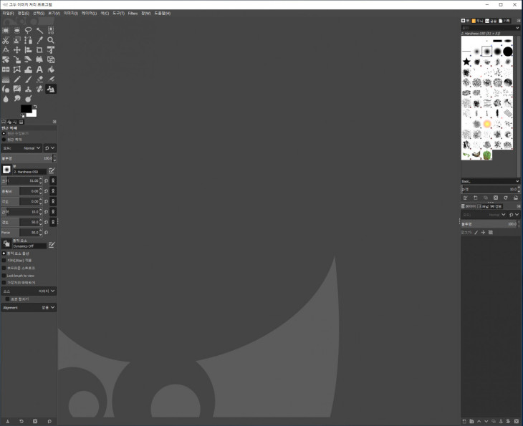Image resolution: width=523 pixels, height=426 pixels.
Task: Edit the Hardness 050 brush via edit icon
Action: point(52,170)
